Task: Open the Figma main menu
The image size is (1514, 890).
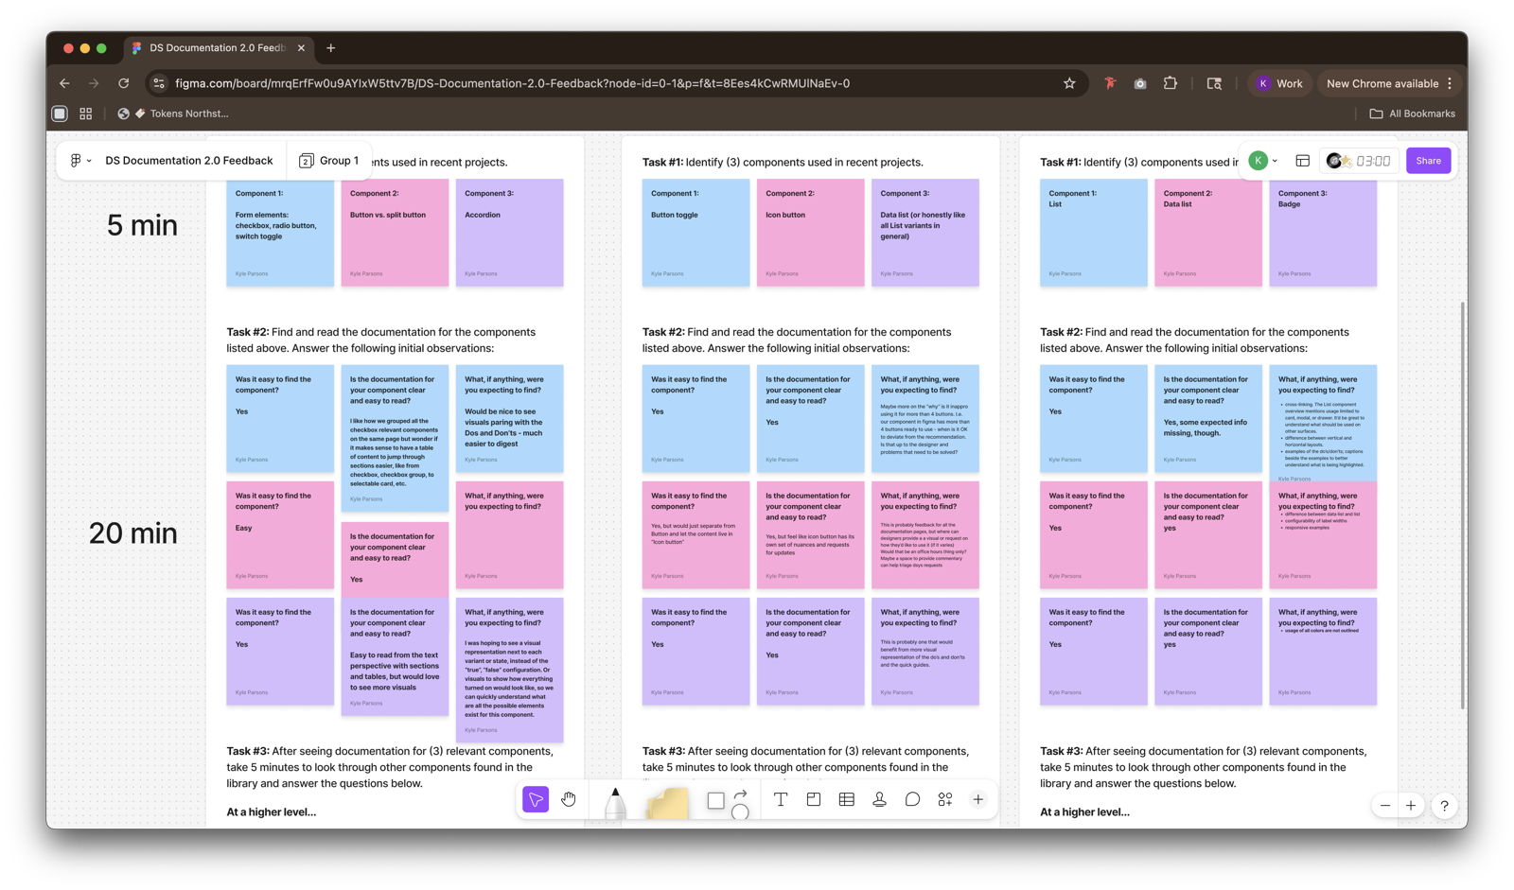Action: (x=79, y=161)
